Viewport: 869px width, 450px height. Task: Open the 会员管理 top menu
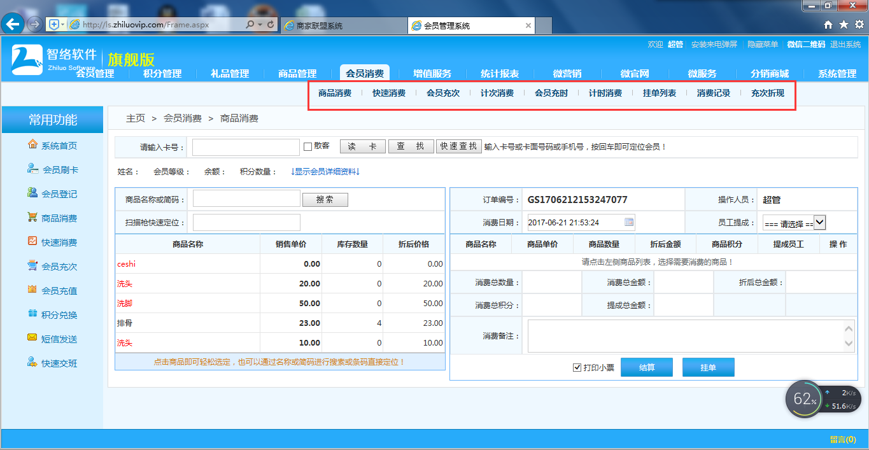pos(95,74)
